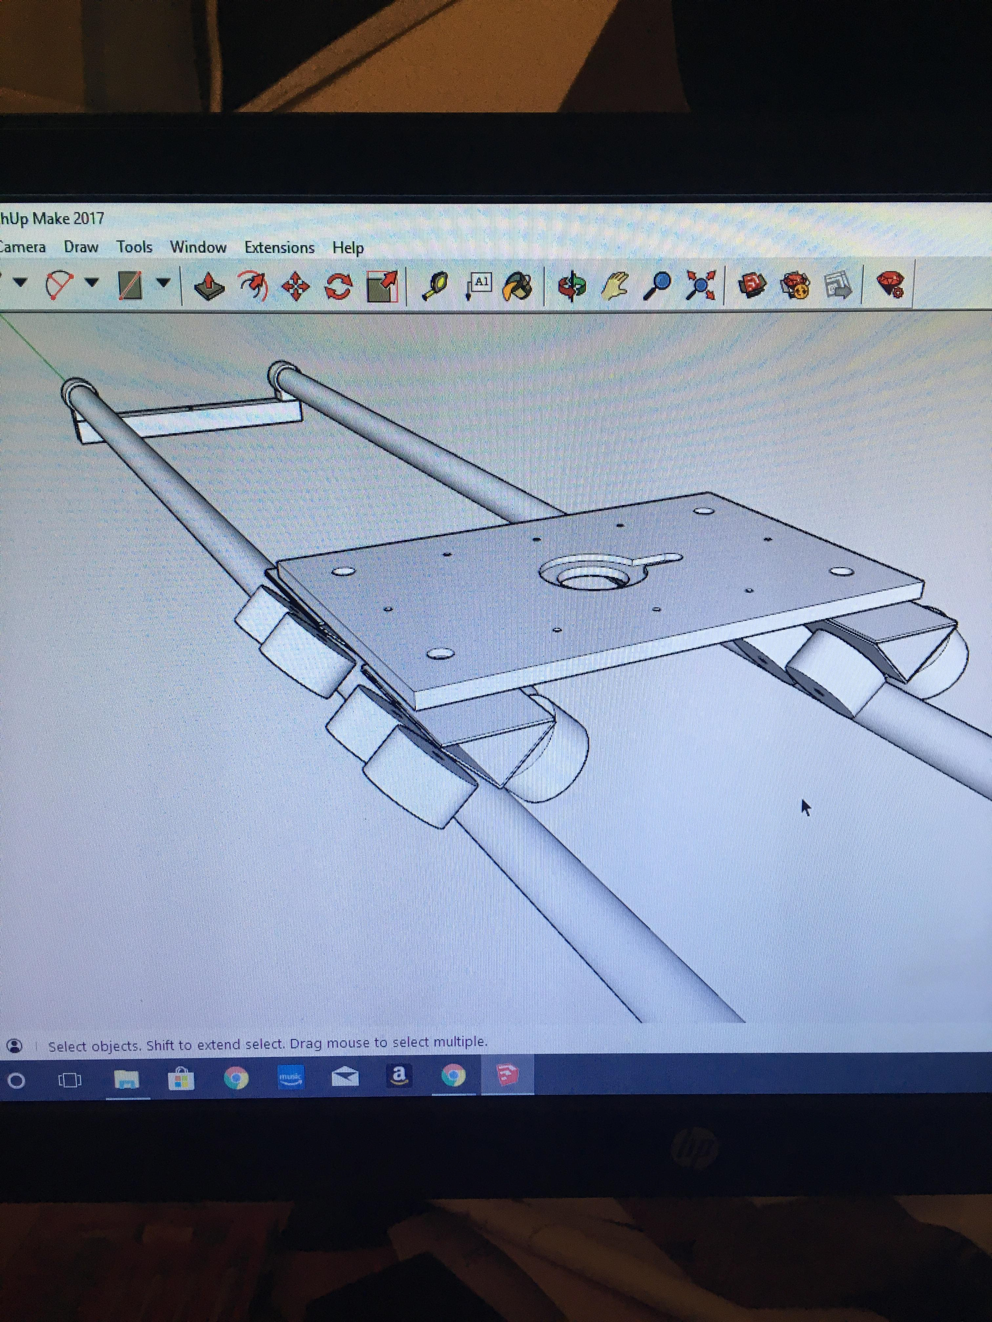Select the Offset tool
The image size is (992, 1322).
[252, 286]
